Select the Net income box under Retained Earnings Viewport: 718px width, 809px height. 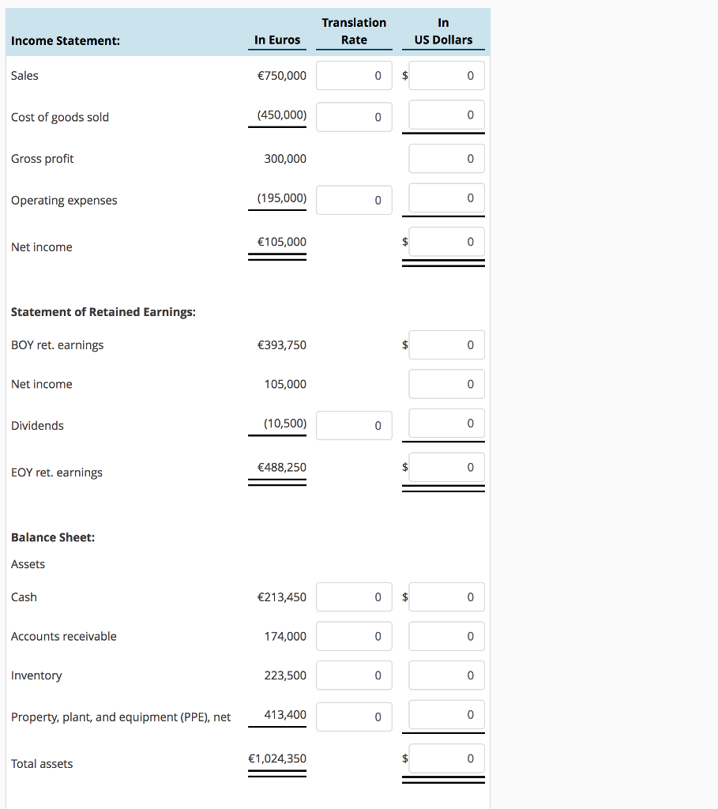(446, 384)
